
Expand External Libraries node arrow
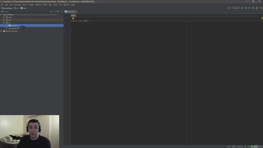coord(1,31)
